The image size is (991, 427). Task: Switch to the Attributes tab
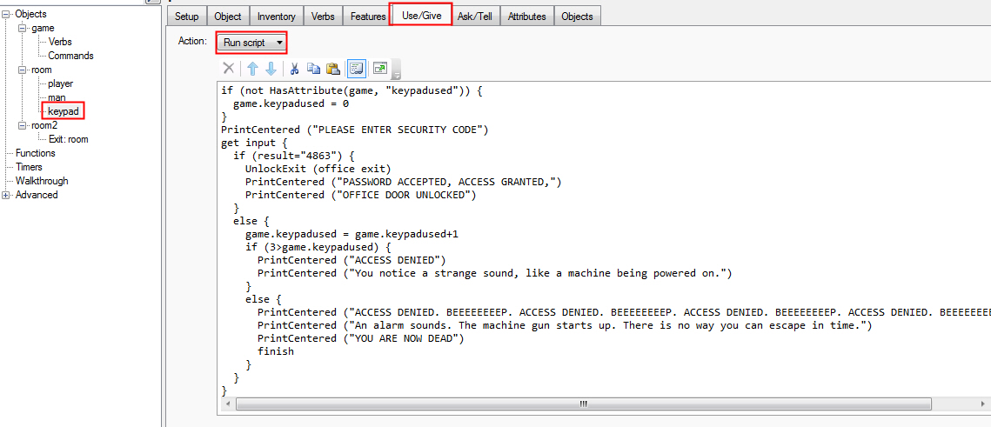pyautogui.click(x=526, y=17)
